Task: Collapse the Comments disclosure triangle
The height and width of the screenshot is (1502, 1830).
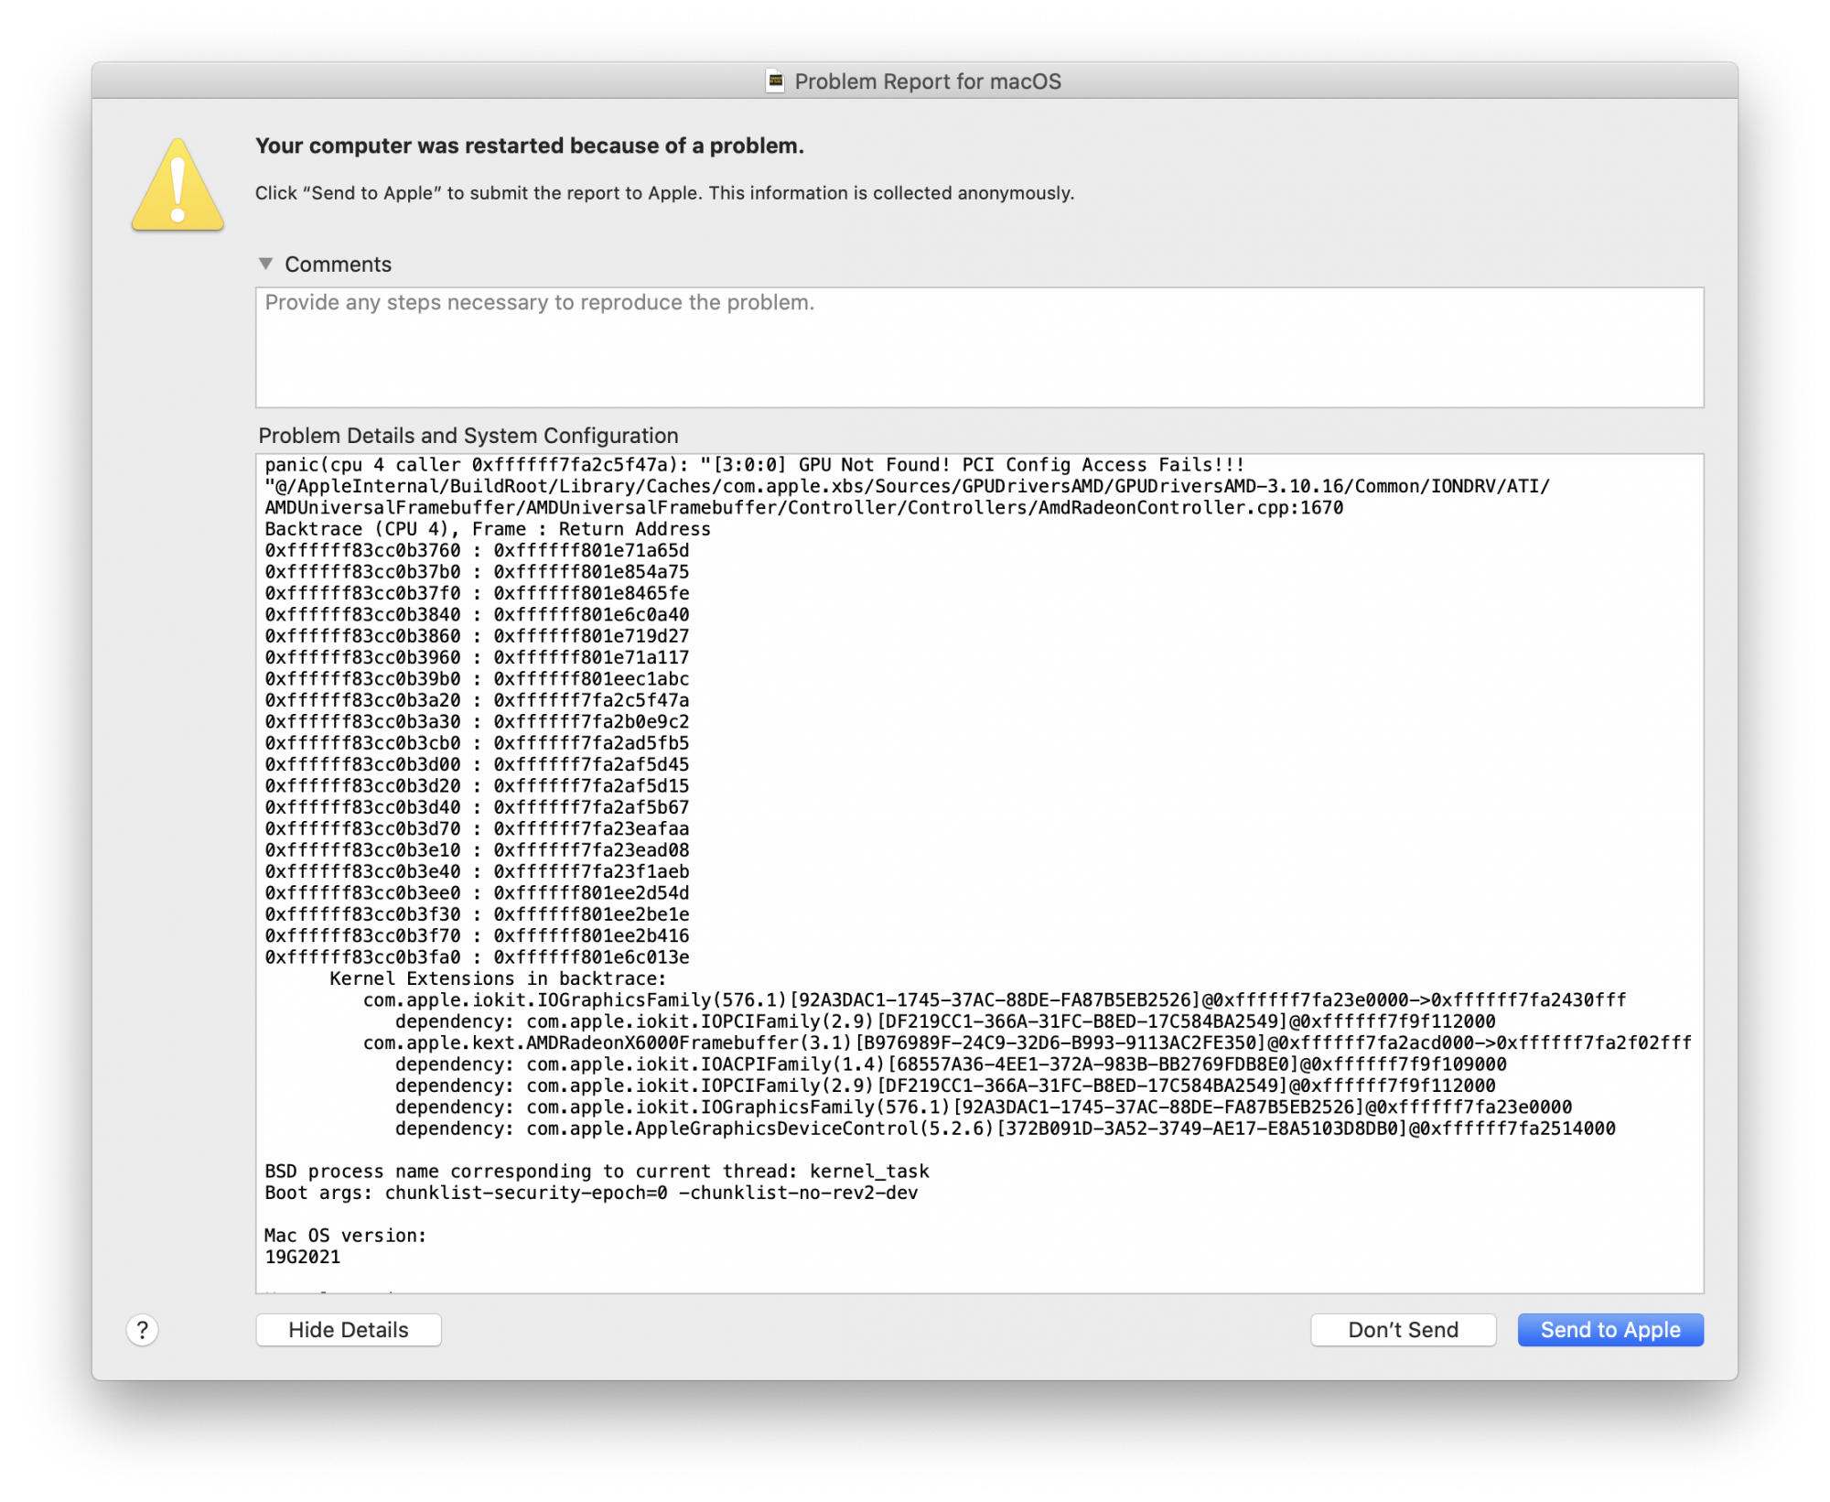Action: [x=265, y=264]
